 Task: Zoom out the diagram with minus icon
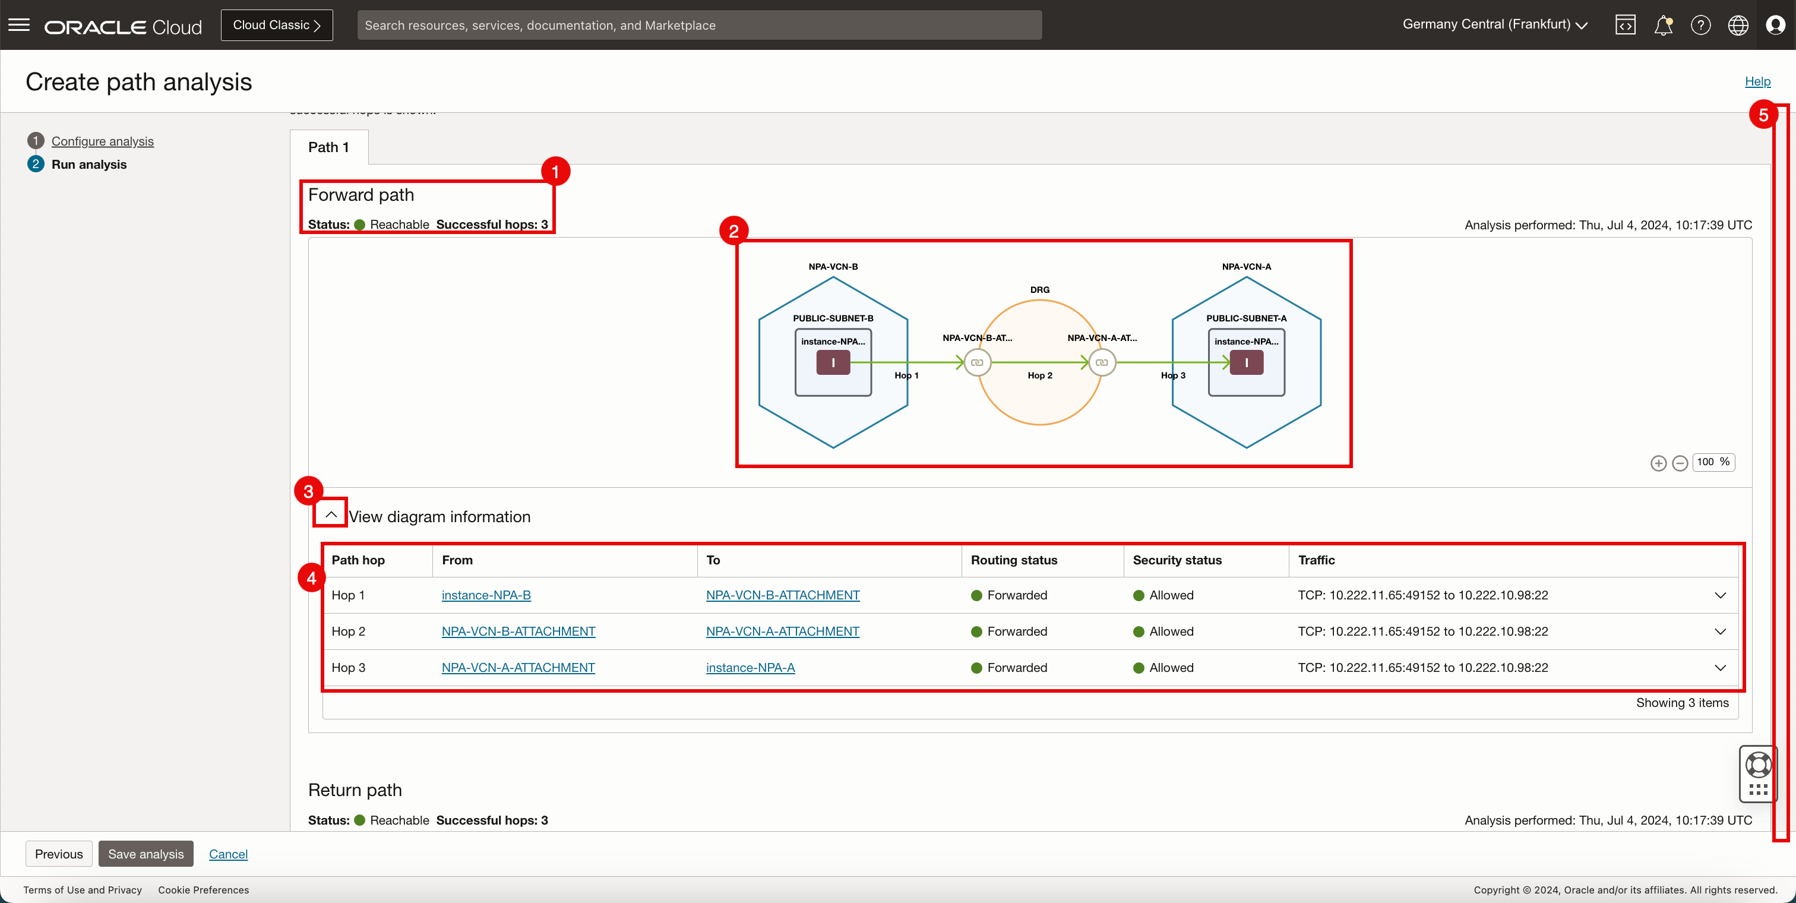click(1680, 463)
